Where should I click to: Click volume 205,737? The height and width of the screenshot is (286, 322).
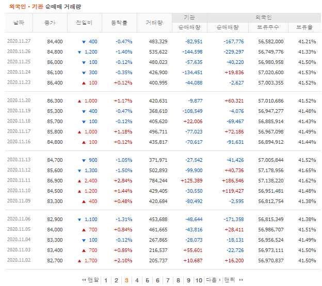tap(158, 261)
